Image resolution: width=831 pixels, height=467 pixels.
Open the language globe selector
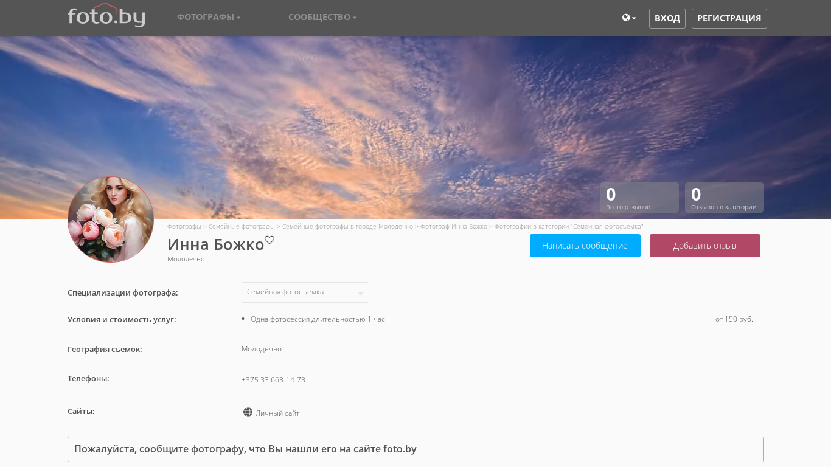pos(628,18)
